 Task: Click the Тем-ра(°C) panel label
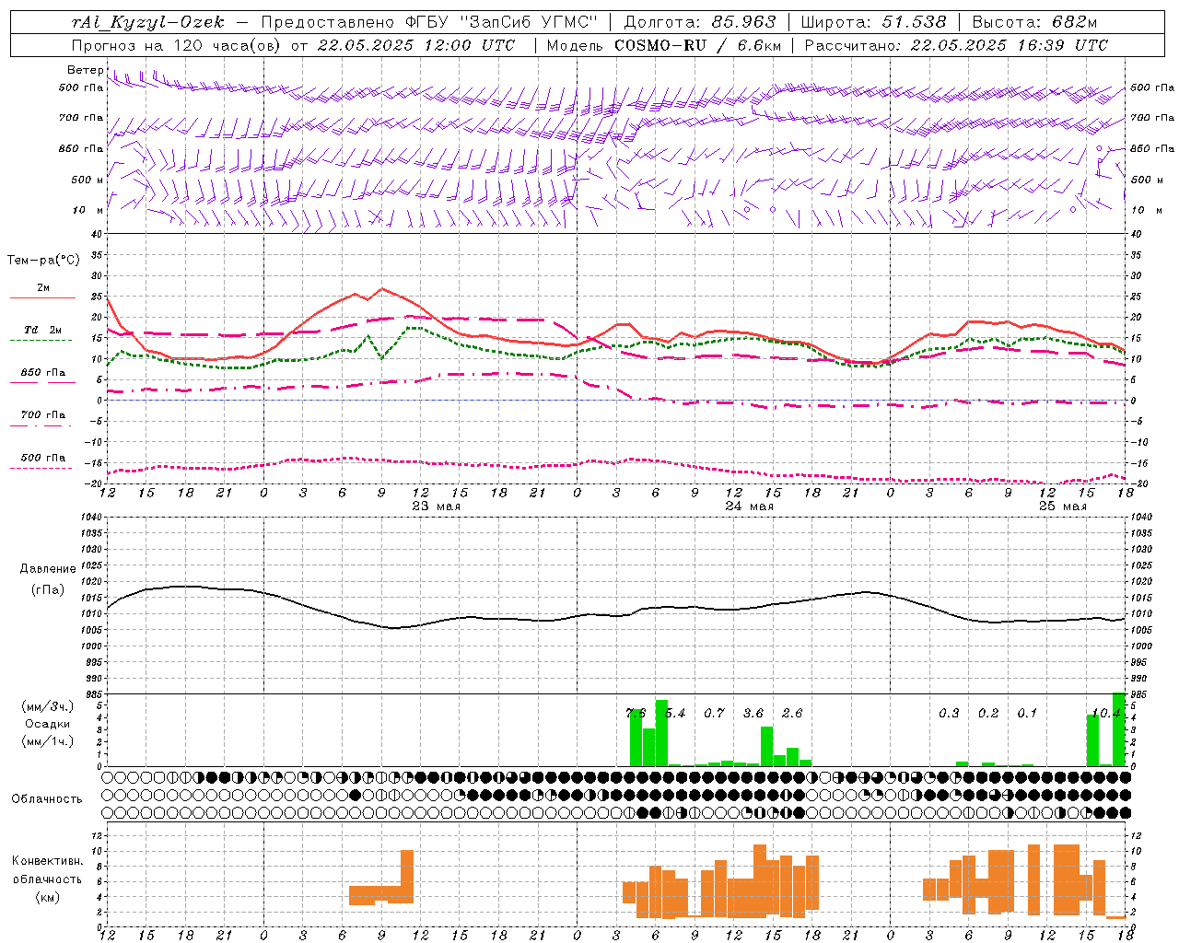point(43,261)
